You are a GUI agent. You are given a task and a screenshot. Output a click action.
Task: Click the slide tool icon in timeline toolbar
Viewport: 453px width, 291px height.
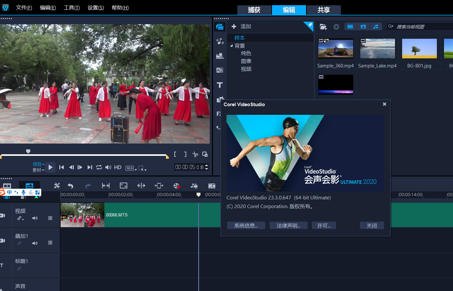[159, 186]
